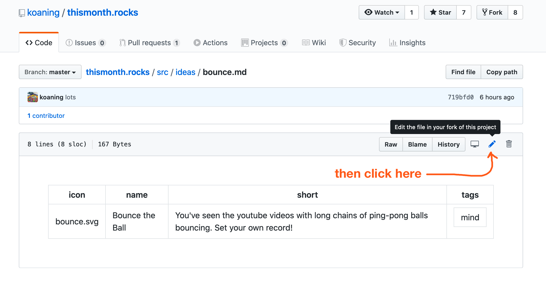Click the Blame view icon
This screenshot has height=285, width=546.
click(x=417, y=144)
